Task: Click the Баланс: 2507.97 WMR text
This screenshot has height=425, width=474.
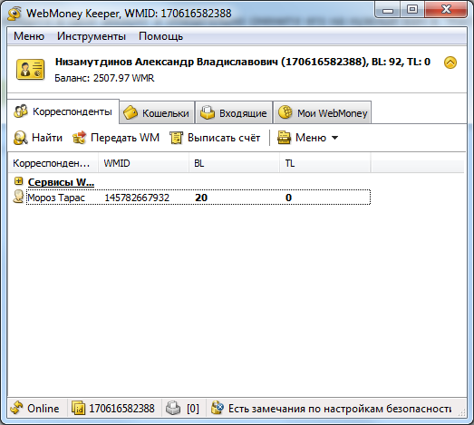Action: 104,78
